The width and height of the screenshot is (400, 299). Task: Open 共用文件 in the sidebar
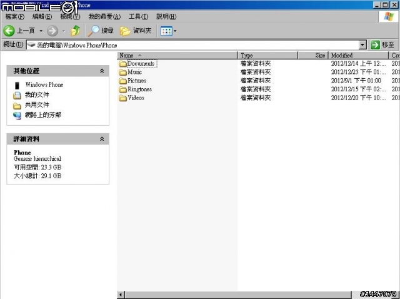pyautogui.click(x=37, y=104)
